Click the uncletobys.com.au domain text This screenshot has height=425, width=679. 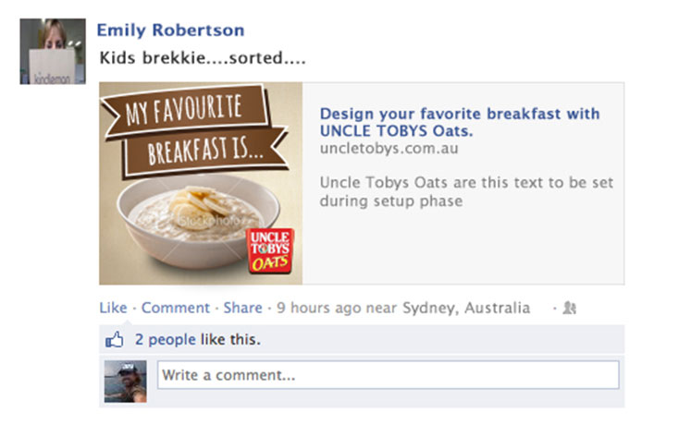(x=389, y=148)
